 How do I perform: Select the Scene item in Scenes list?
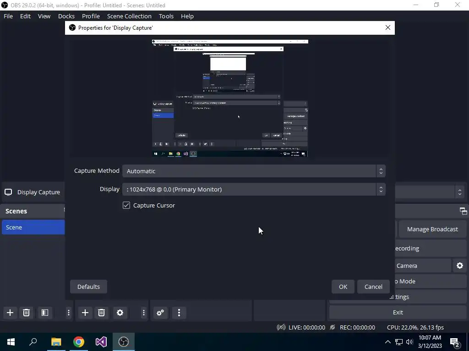tap(33, 227)
